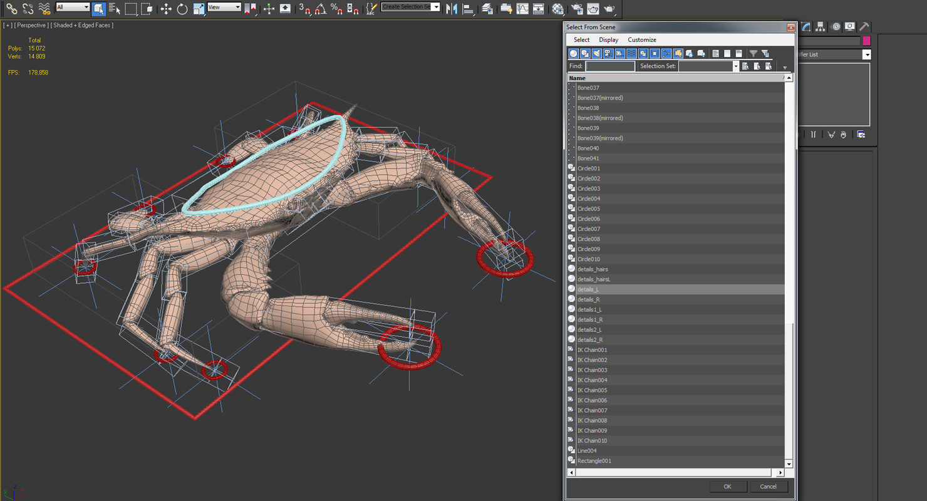Viewport: 927px width, 501px height.
Task: Click Select and Manipulate icon
Action: [269, 8]
